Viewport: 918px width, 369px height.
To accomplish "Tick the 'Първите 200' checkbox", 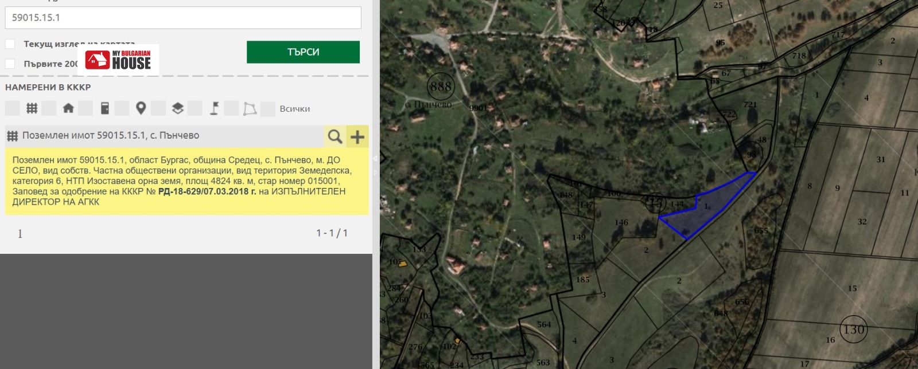I will (x=10, y=64).
